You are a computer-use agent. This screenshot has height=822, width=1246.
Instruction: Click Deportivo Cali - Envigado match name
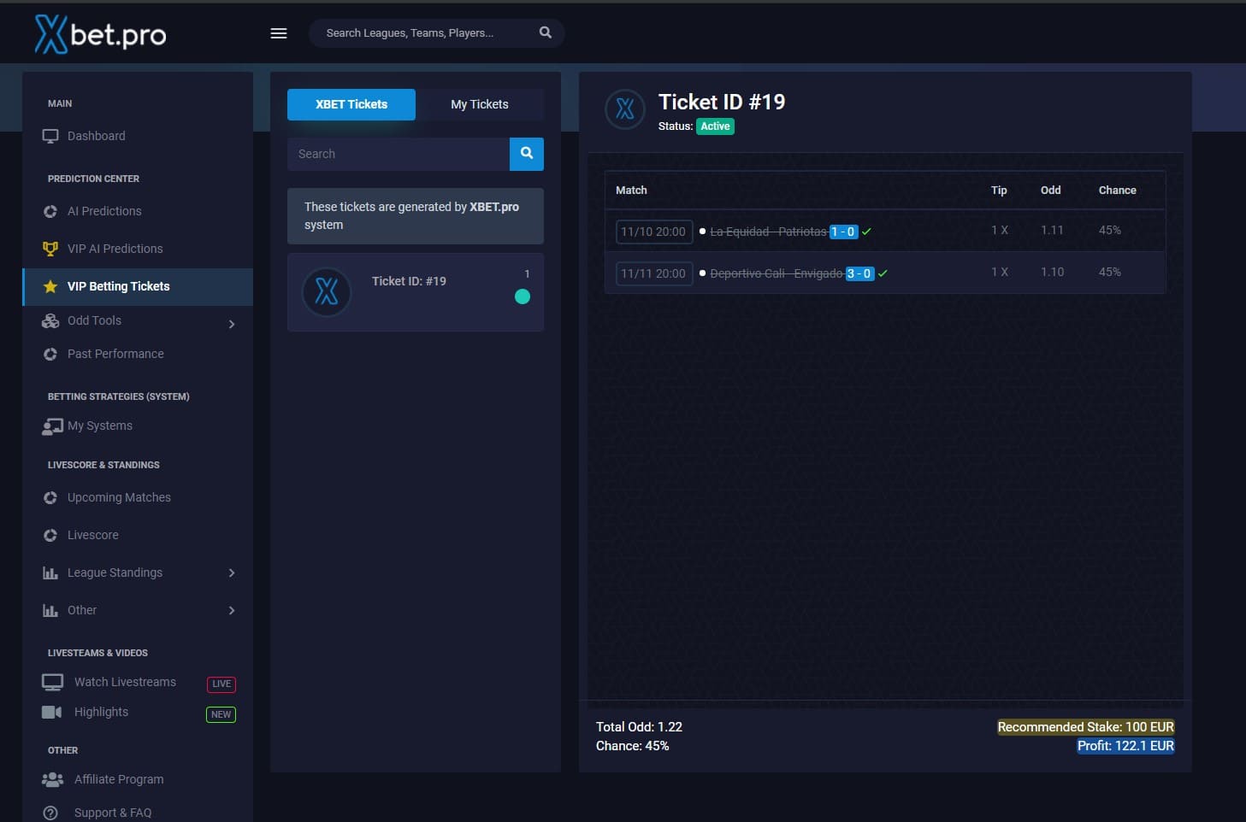point(777,273)
